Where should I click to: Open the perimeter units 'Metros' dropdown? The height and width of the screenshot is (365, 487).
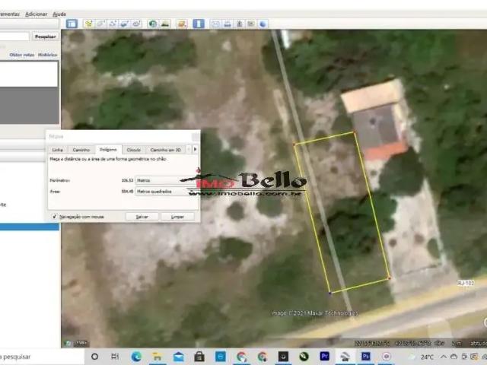click(x=161, y=180)
